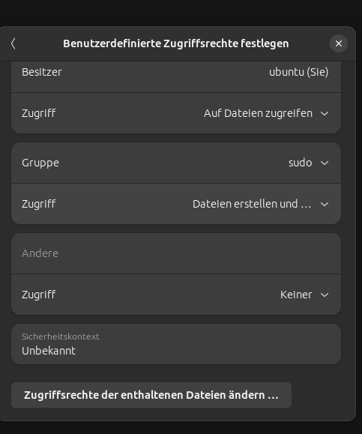Viewport: 362px width, 434px height.
Task: Click the Zugriff label under Andere
Action: tap(39, 295)
